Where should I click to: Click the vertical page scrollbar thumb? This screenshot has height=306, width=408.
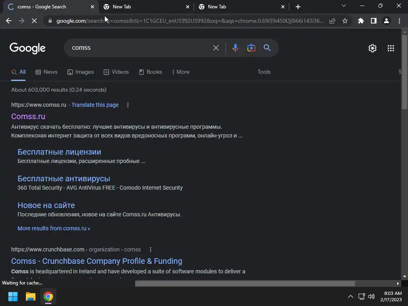(404, 72)
